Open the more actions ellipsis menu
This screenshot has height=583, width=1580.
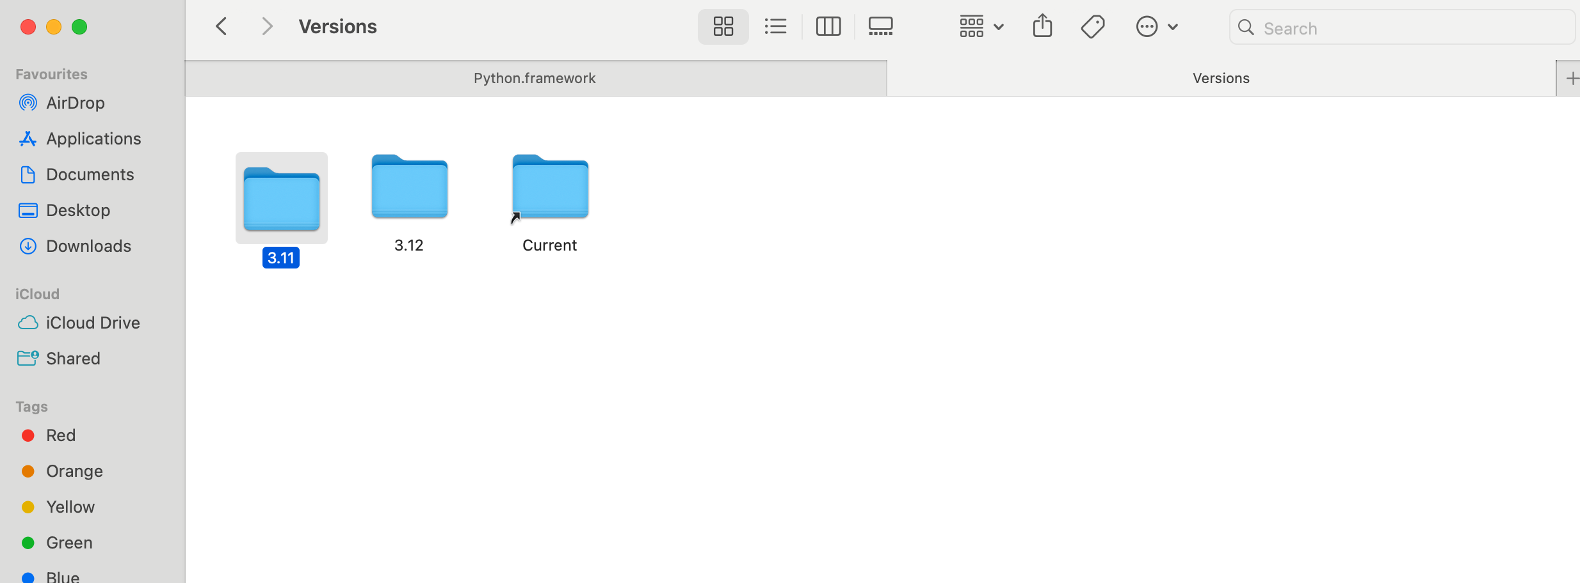click(1156, 27)
